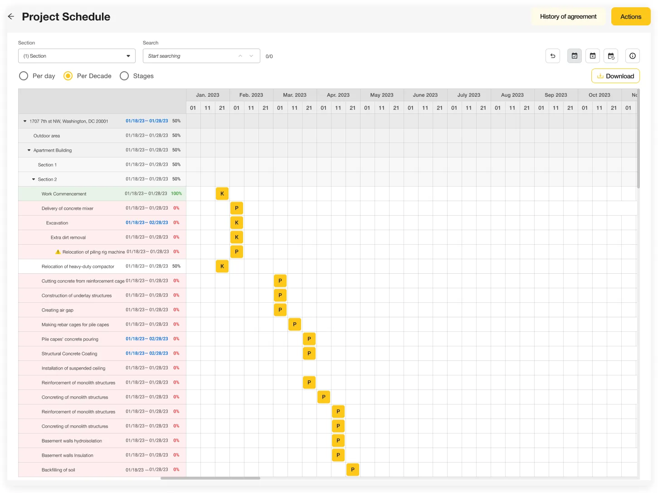The image size is (658, 493).
Task: Click the June 2023 month header
Action: 425,95
